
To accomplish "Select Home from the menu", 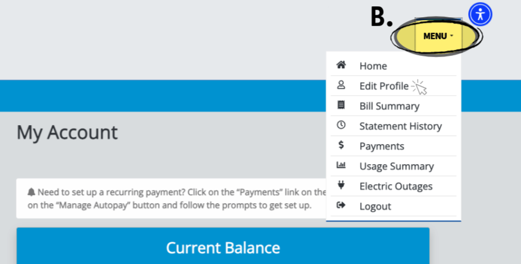I will (373, 66).
